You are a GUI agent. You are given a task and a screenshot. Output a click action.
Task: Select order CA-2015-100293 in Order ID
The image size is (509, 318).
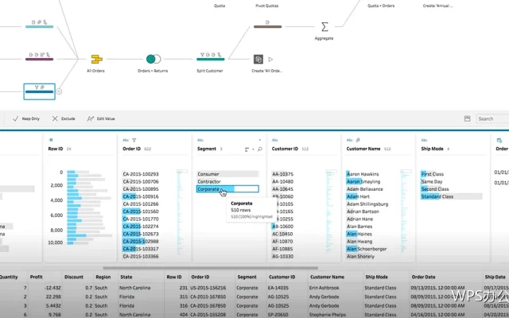tap(141, 174)
